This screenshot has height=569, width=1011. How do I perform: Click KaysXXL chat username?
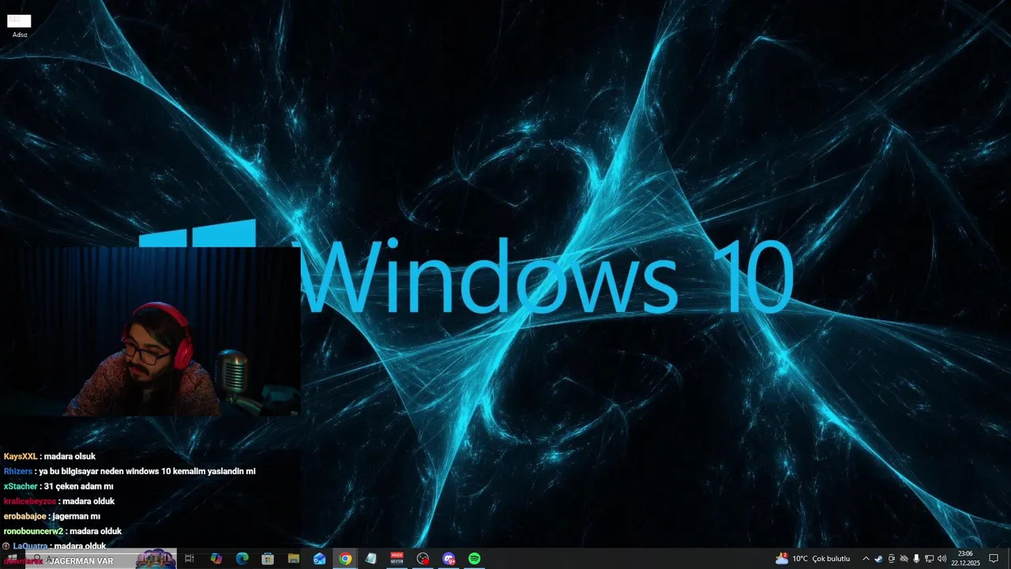(x=21, y=457)
